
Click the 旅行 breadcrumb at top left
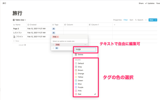tap(4, 3)
